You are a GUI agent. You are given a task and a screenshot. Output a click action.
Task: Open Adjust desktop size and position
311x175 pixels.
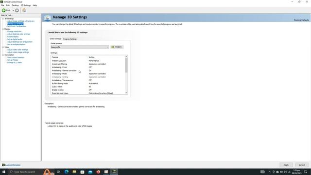pyautogui.click(x=20, y=42)
